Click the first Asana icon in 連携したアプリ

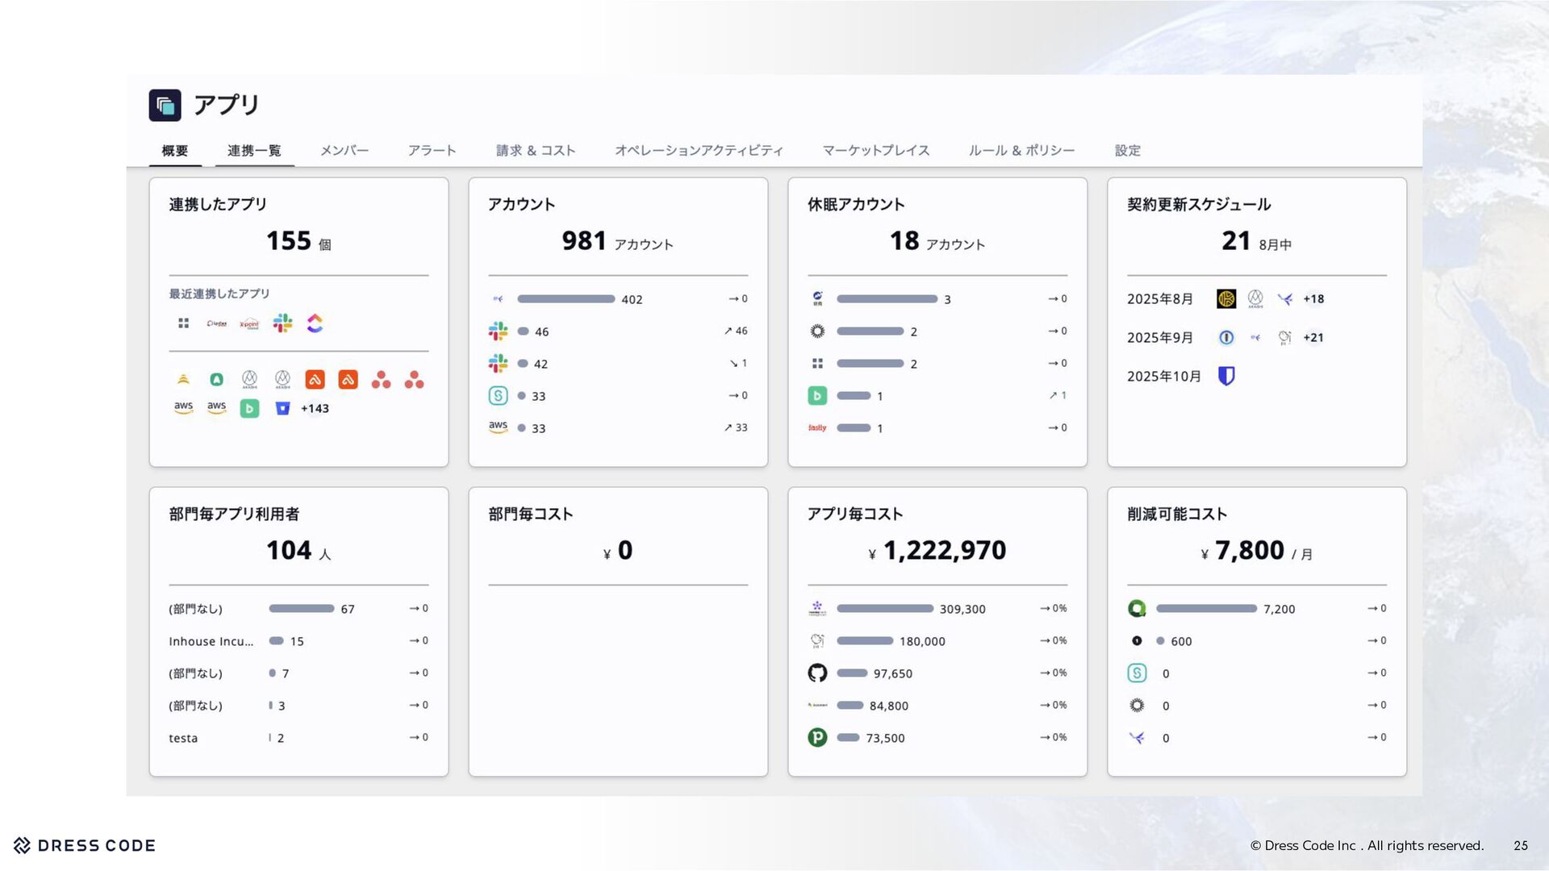coord(381,380)
